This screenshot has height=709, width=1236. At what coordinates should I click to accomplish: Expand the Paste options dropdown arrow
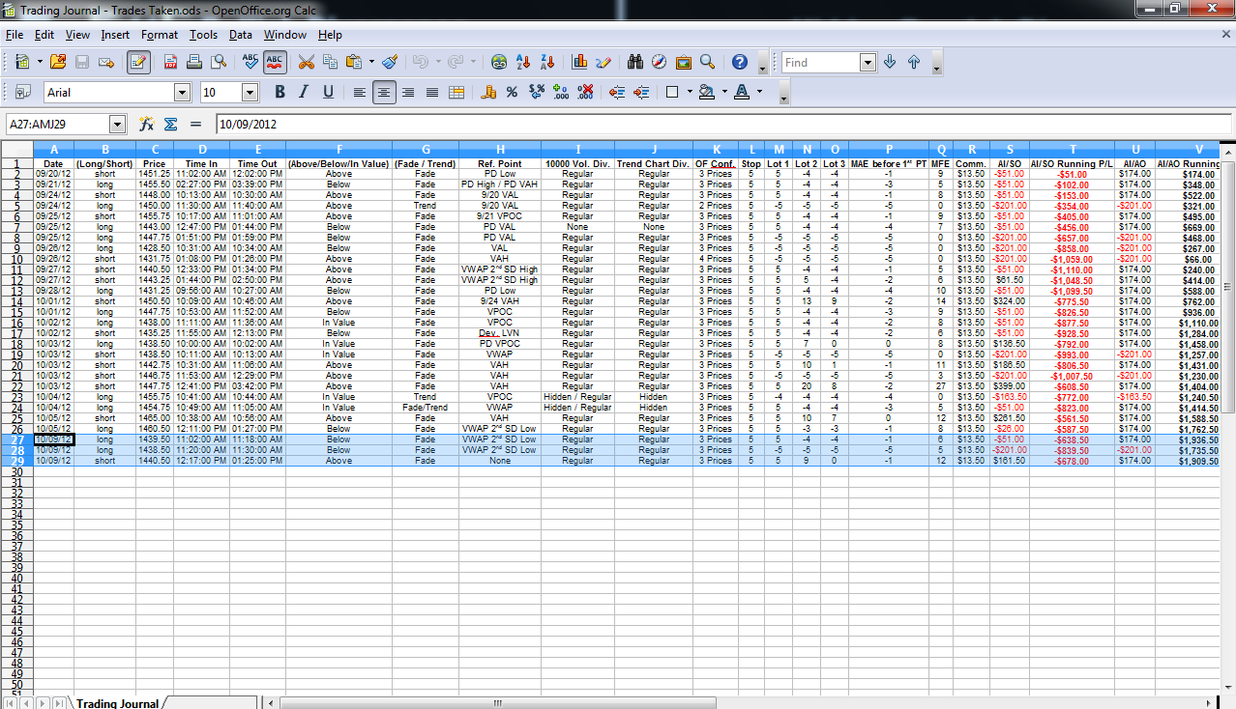point(371,62)
